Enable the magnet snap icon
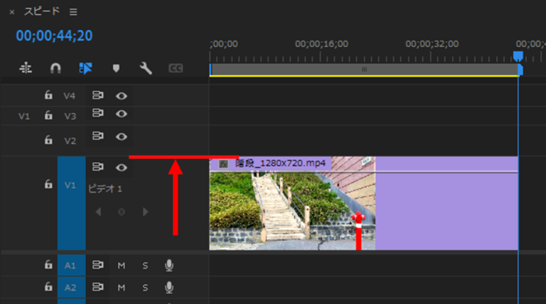 55,68
